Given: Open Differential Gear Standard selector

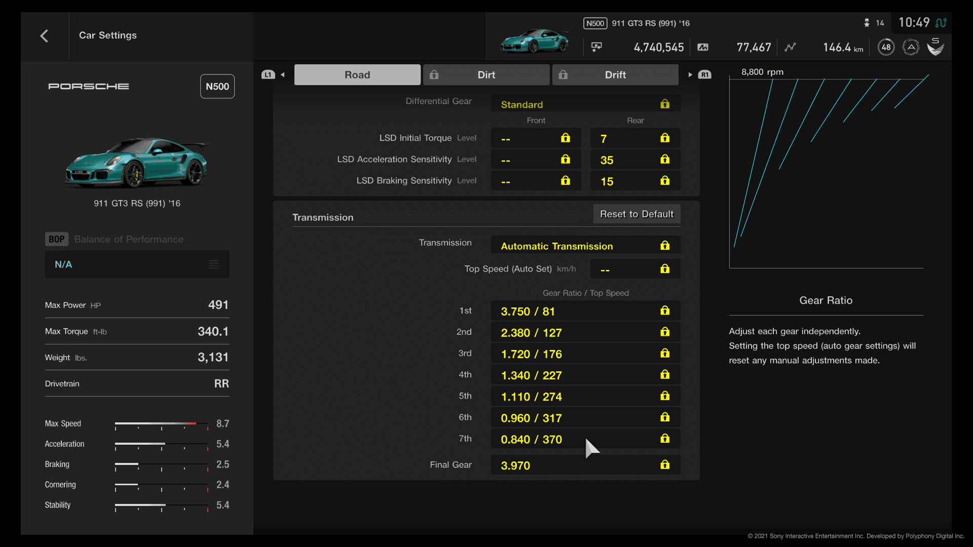Looking at the screenshot, I should 586,104.
